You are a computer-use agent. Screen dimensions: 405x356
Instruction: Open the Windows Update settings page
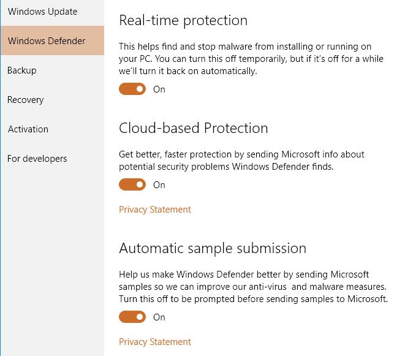(x=42, y=12)
